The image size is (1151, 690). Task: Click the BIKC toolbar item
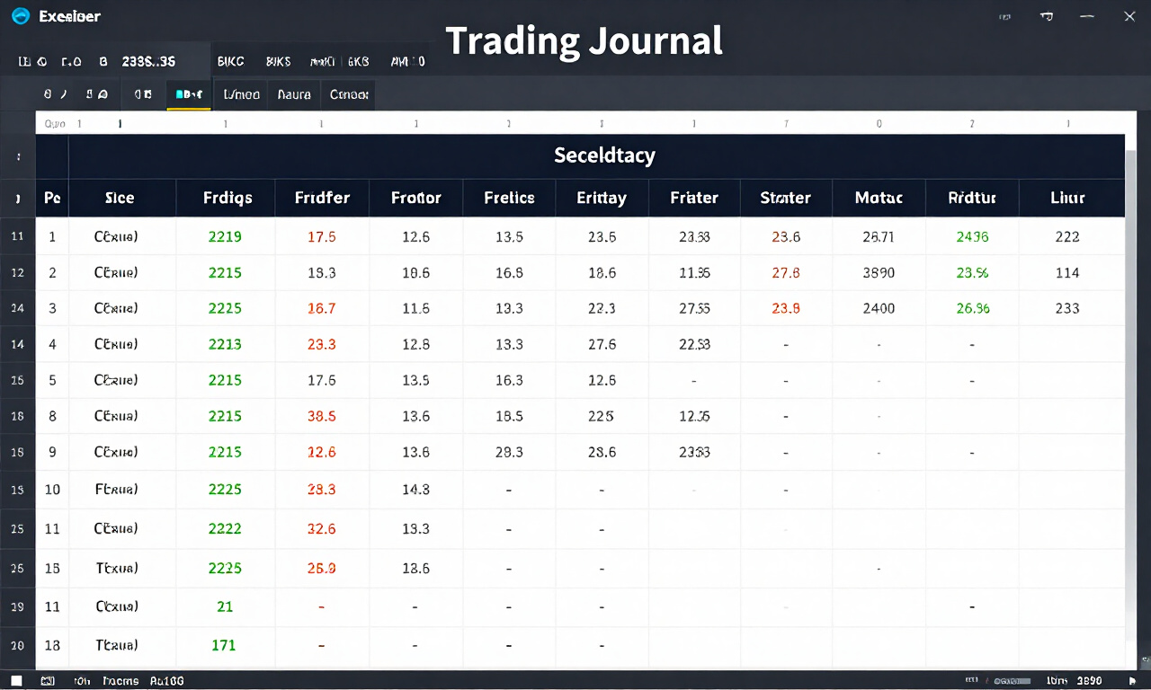(x=231, y=62)
